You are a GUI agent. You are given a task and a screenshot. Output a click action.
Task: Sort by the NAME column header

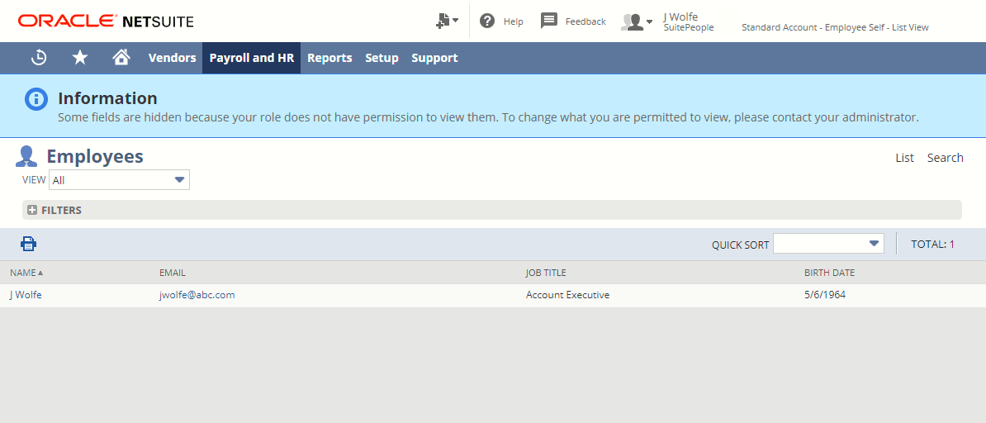26,273
